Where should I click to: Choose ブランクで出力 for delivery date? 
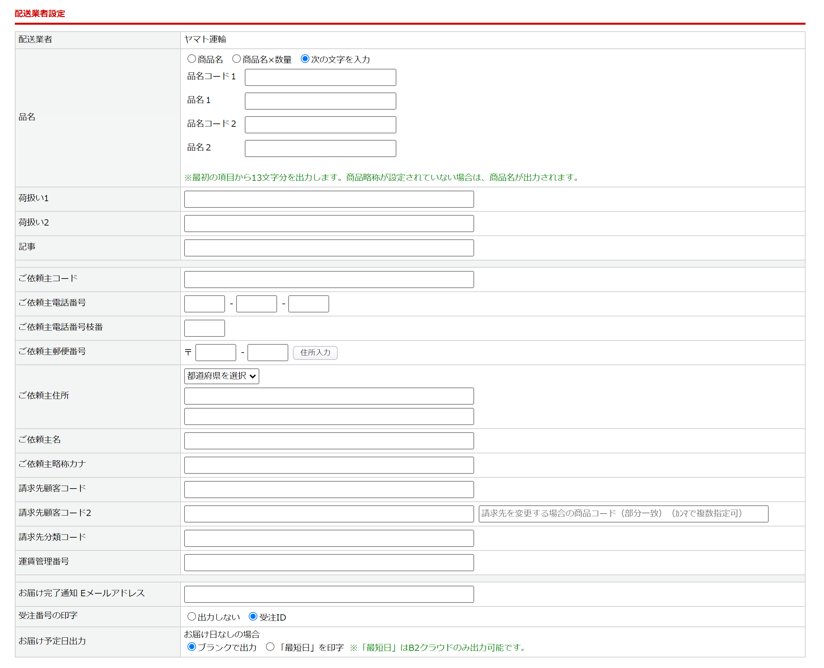click(191, 647)
